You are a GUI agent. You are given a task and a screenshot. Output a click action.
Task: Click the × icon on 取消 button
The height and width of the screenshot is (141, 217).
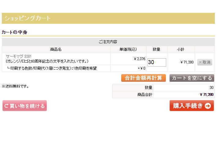200,62
